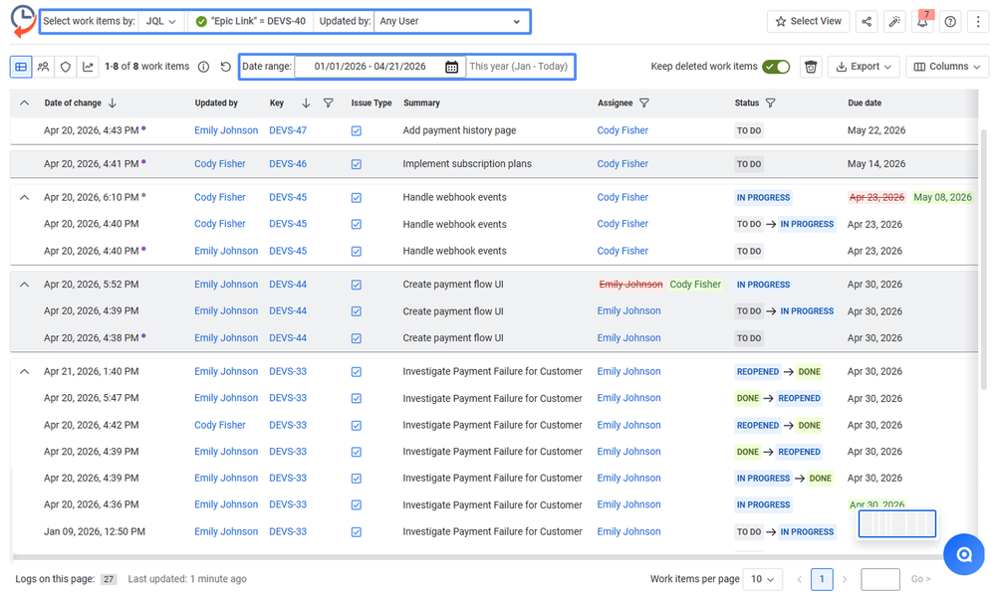Click the Issue Type checkbox on DEVS-47 row

coord(356,129)
